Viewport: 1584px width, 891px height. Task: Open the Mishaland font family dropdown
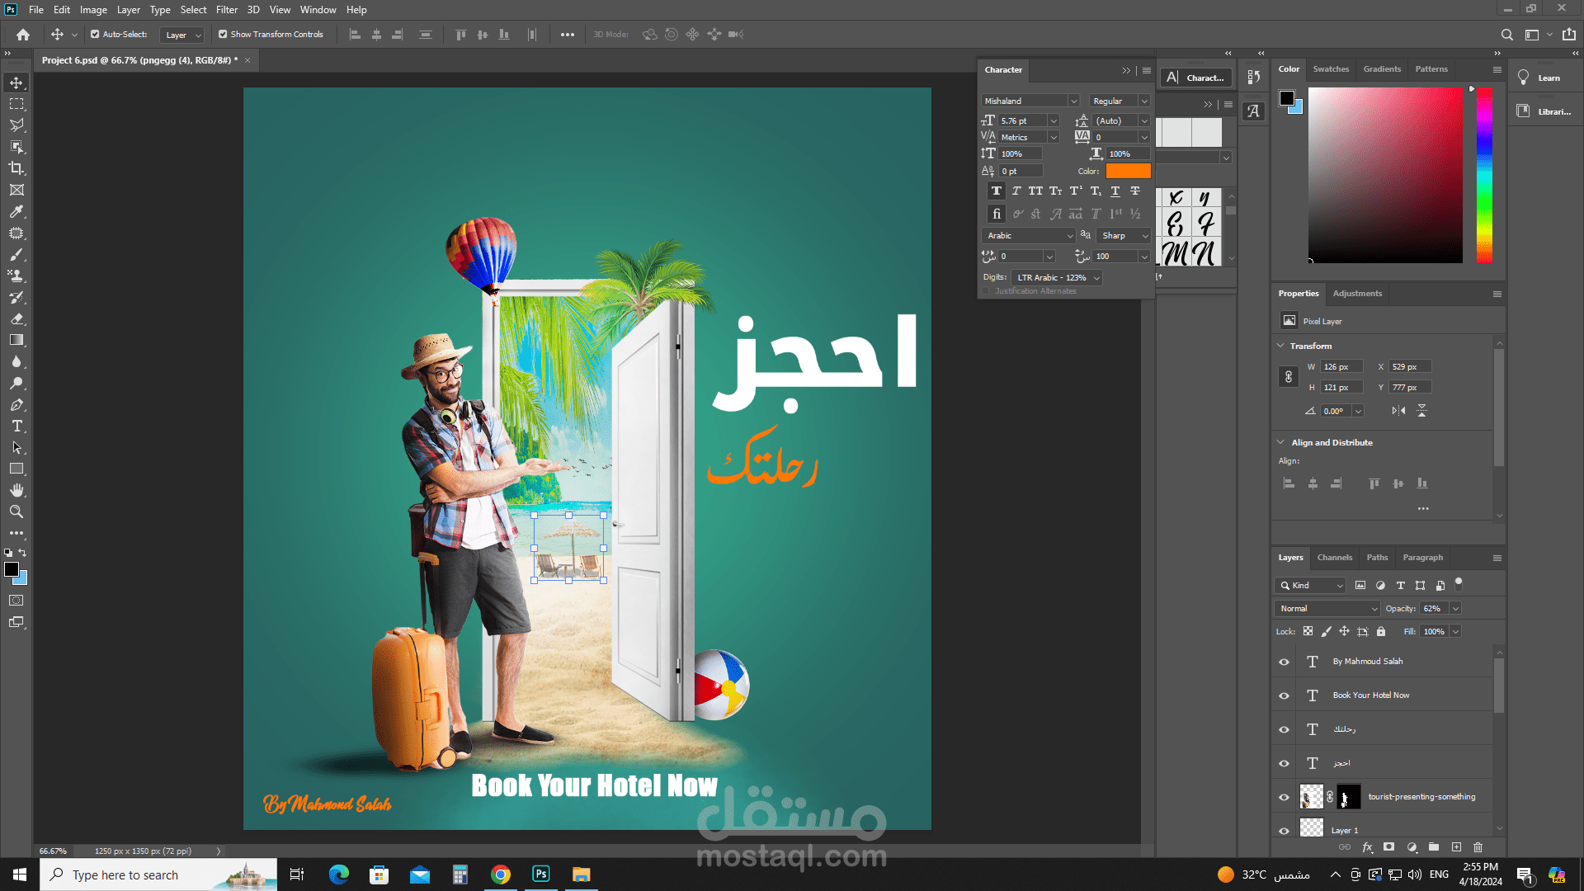click(1073, 101)
